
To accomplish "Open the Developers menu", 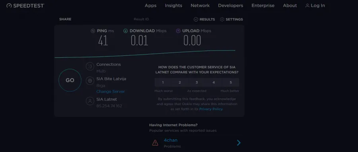I will (231, 6).
